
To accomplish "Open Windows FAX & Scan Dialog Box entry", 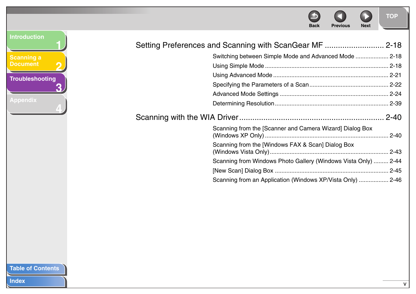I will pos(307,148).
